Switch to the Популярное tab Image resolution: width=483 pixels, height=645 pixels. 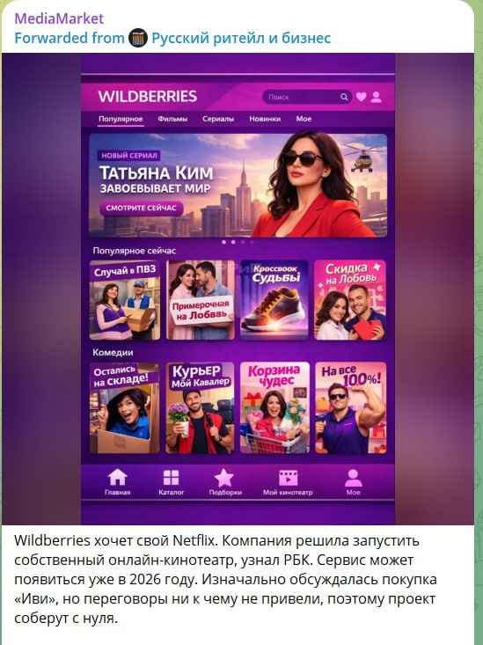[121, 119]
